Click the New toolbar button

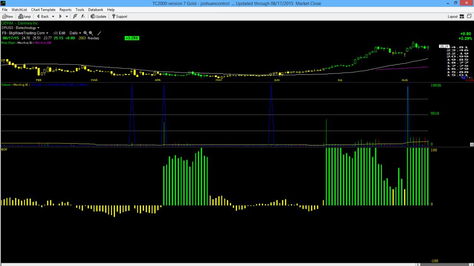7,17
